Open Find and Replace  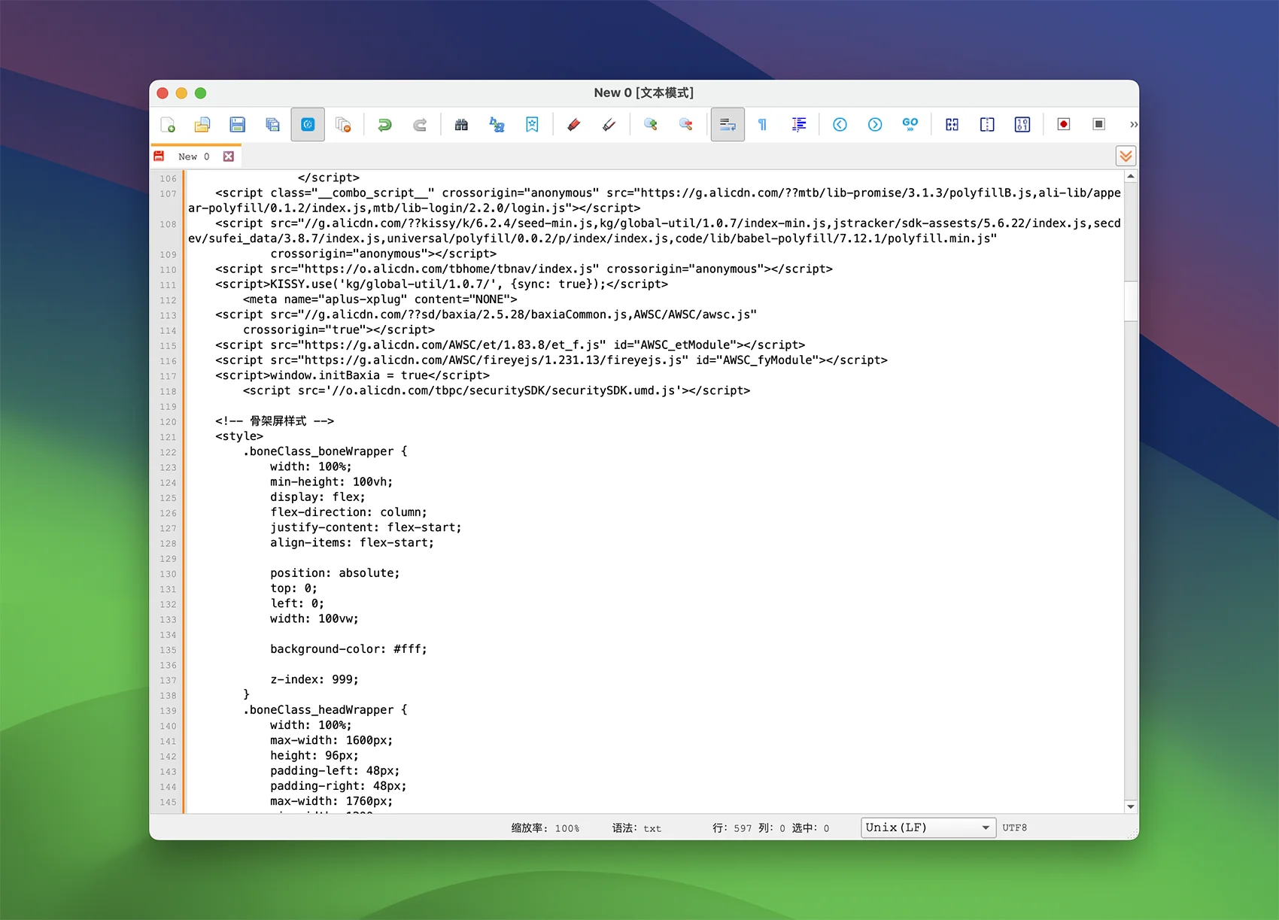497,125
